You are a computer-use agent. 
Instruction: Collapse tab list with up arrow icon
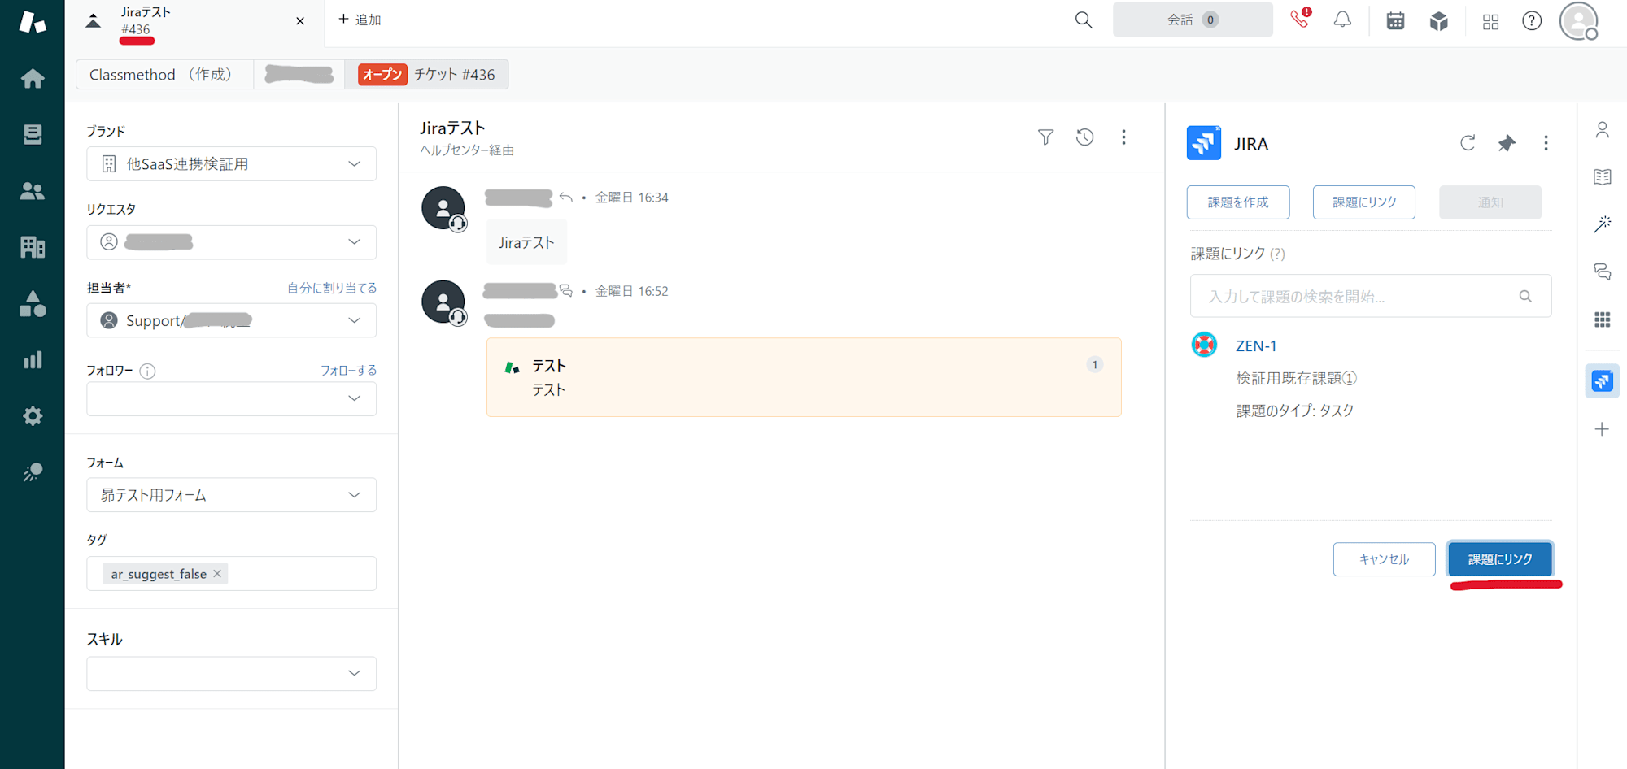pos(94,21)
